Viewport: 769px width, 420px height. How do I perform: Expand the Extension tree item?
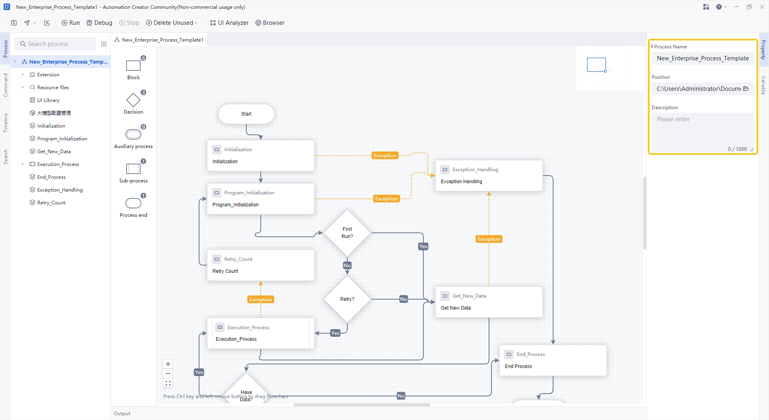coord(23,74)
